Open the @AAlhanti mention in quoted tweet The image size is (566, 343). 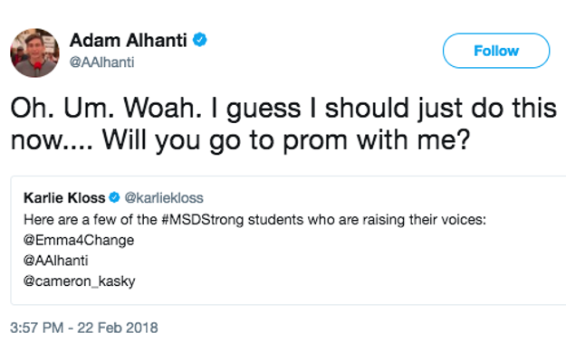pyautogui.click(x=55, y=261)
